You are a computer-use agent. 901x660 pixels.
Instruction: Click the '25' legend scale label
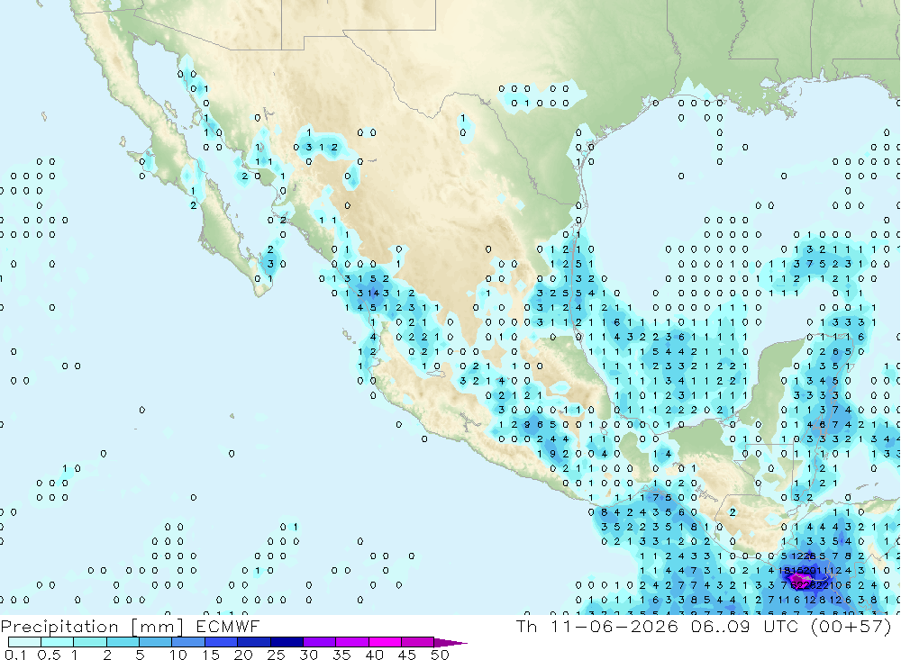pos(277,655)
